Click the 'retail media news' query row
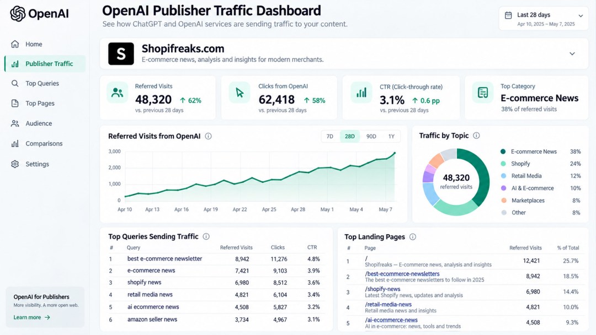The width and height of the screenshot is (596, 335). [x=216, y=294]
